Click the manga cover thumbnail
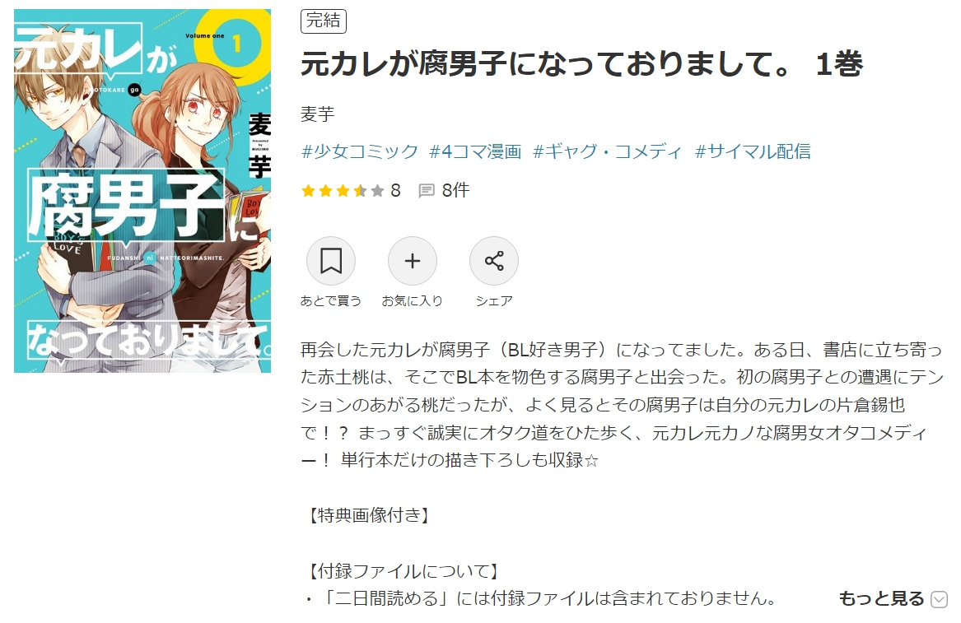Image resolution: width=961 pixels, height=623 pixels. [x=142, y=190]
